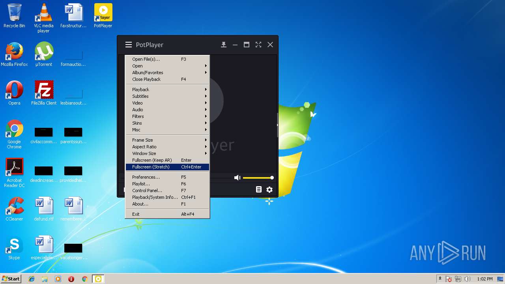Screen dimensions: 505x284
Task: Choose Open File(s)... menu entry
Action: pyautogui.click(x=167, y=59)
